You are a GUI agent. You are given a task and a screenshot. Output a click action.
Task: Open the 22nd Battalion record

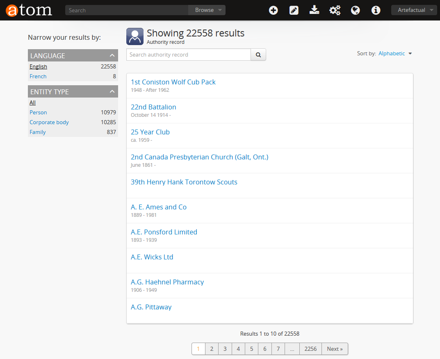[153, 107]
